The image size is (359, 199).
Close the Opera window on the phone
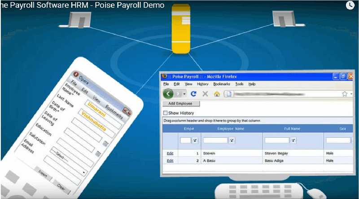point(127,112)
